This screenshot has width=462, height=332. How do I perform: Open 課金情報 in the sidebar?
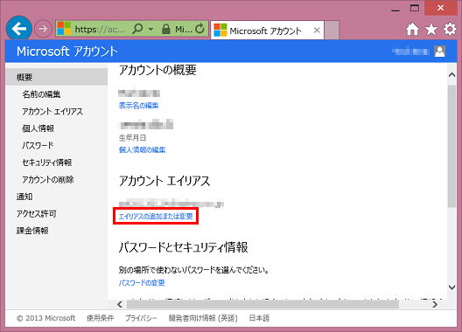click(32, 231)
